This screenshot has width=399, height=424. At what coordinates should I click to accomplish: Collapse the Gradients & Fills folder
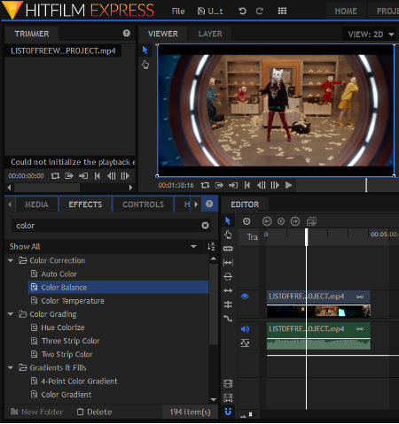pos(11,368)
